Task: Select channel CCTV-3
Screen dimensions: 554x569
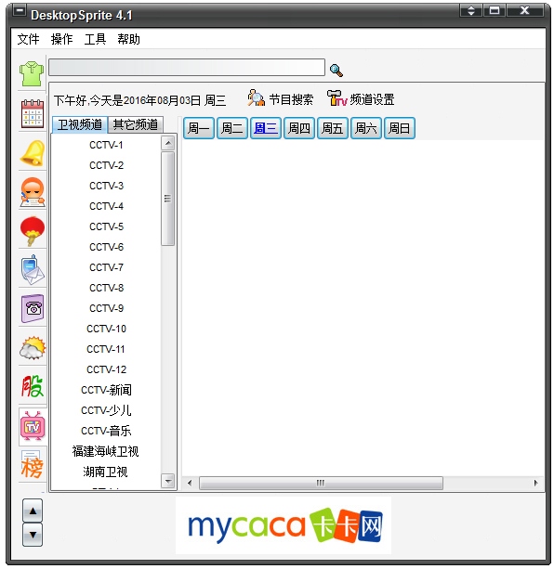Action: 106,186
